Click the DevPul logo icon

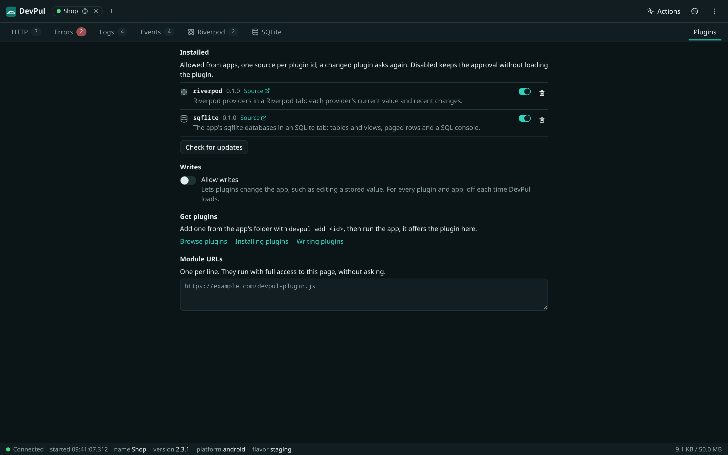pos(11,11)
